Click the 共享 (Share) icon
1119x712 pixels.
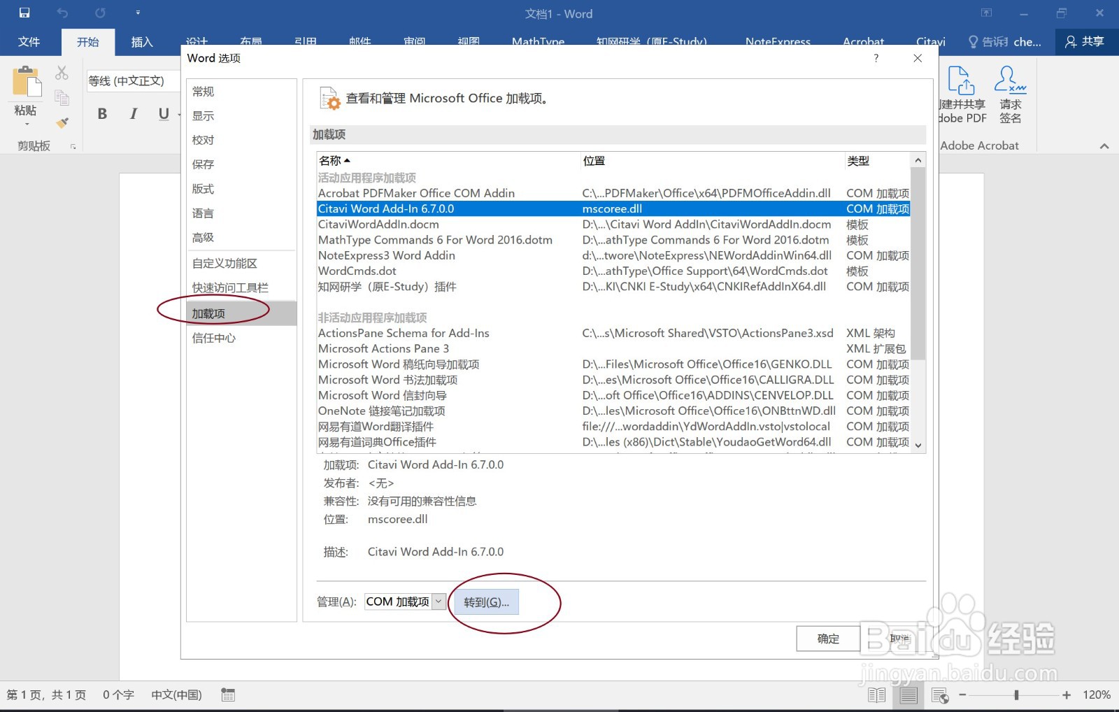pos(1085,42)
